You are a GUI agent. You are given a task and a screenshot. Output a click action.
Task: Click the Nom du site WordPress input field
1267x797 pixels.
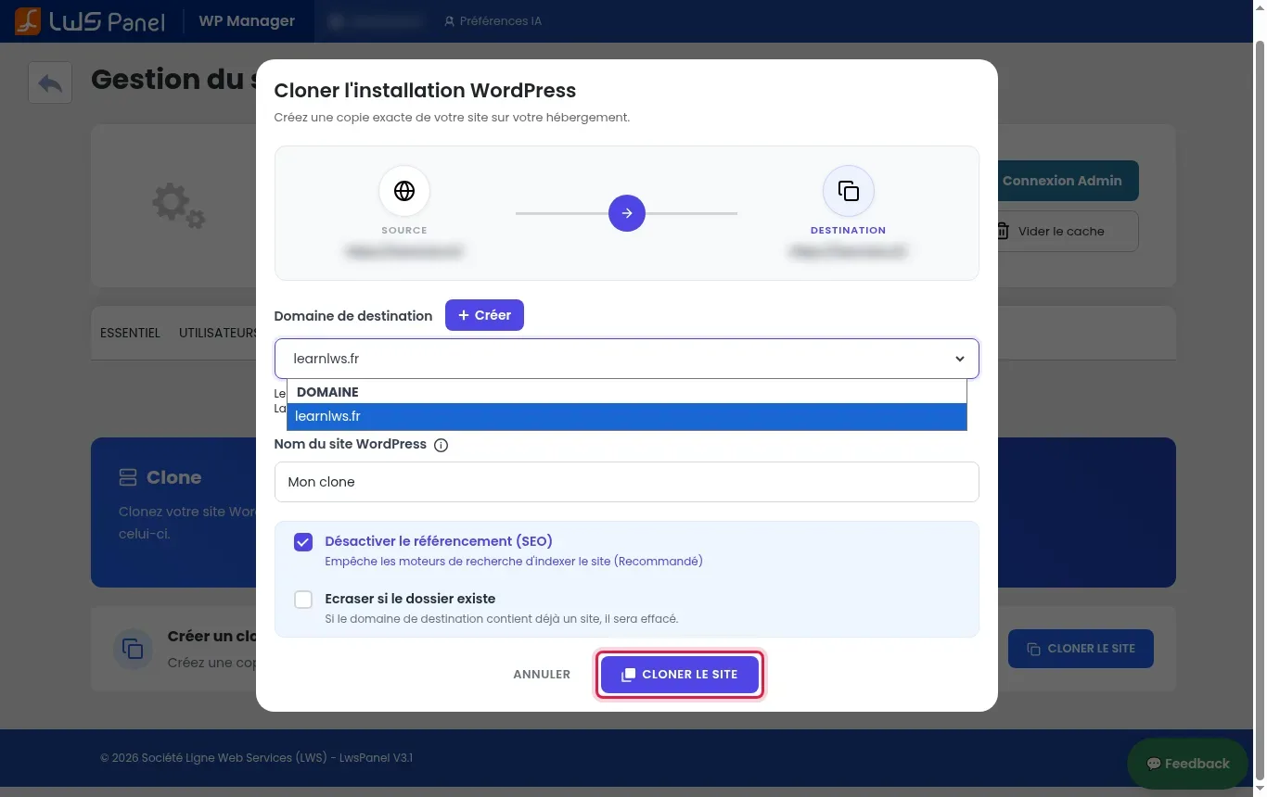tap(627, 482)
